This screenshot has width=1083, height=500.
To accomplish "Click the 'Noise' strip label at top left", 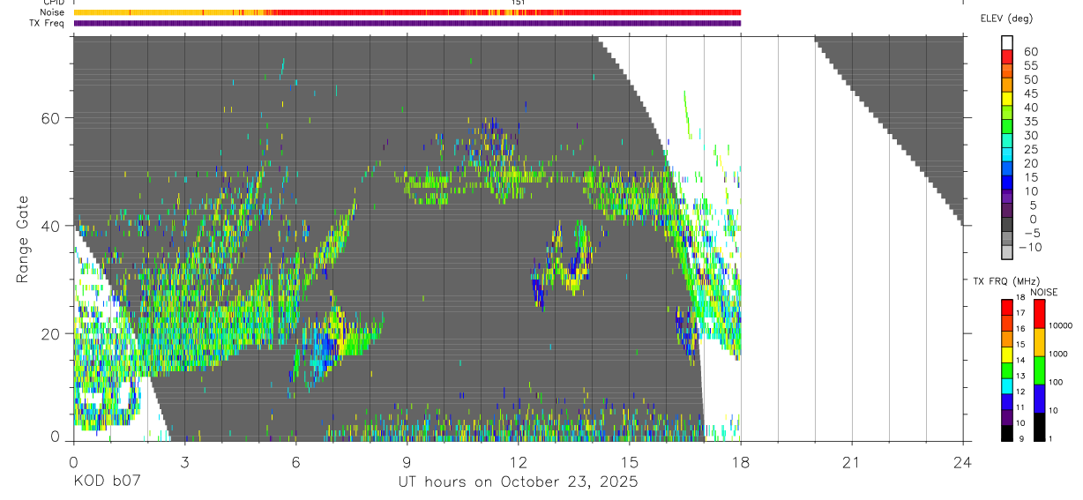I will (x=53, y=12).
